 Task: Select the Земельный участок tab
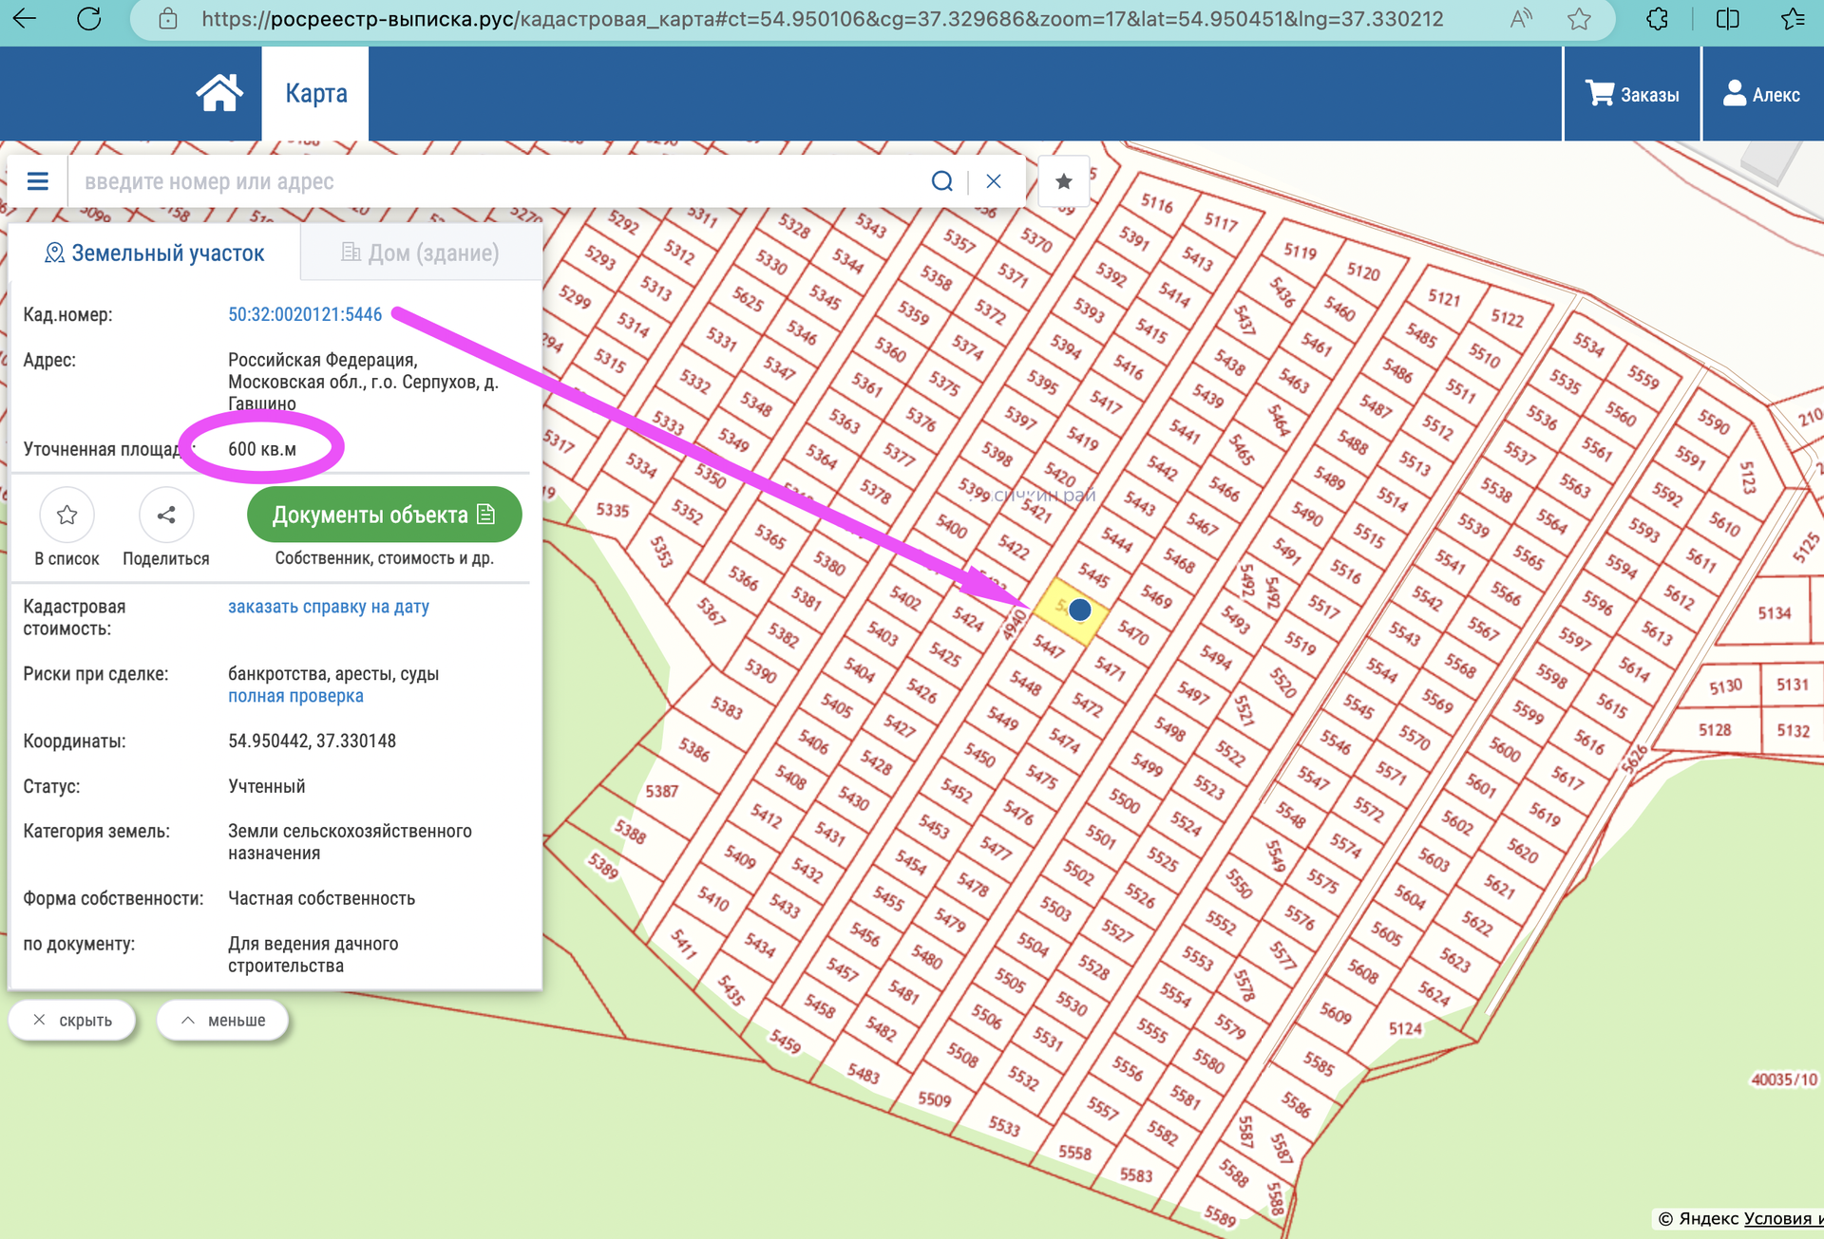pyautogui.click(x=155, y=253)
